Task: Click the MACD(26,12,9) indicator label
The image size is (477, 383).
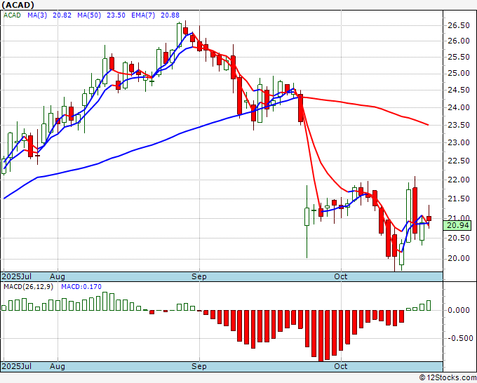Action: 28,287
